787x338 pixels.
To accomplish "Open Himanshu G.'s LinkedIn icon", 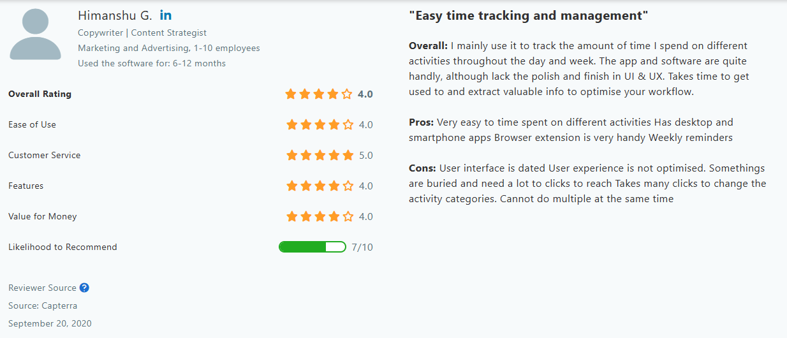I will tap(166, 15).
